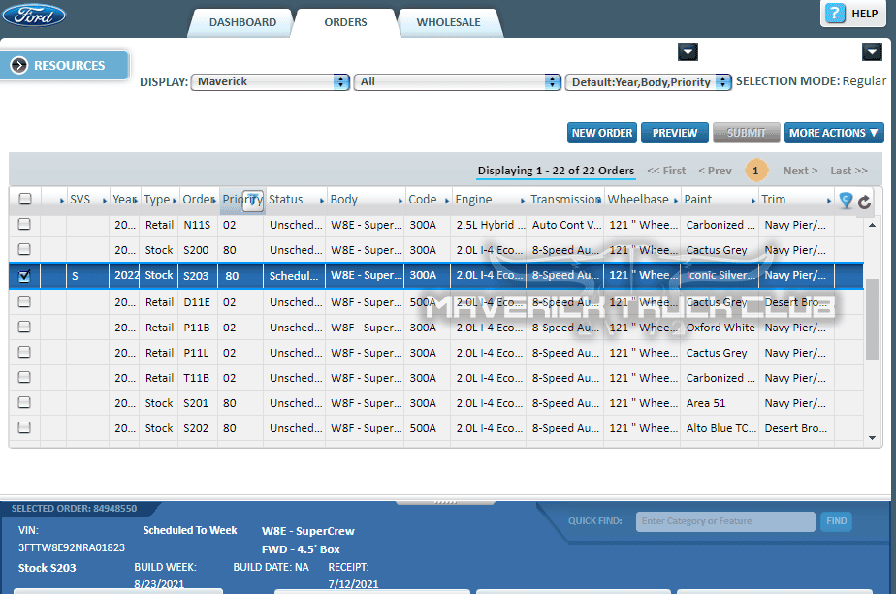Switch to the Wholesale tab
The image size is (896, 594).
click(448, 22)
